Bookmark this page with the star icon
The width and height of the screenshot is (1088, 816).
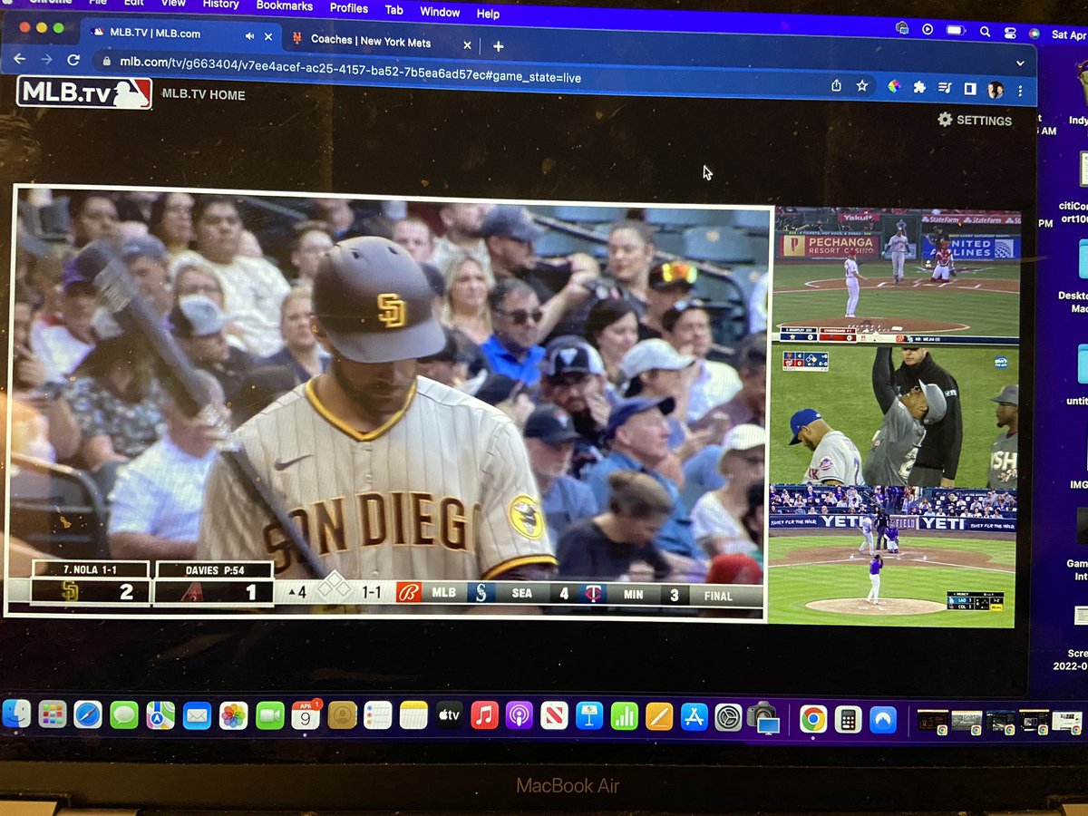click(862, 85)
